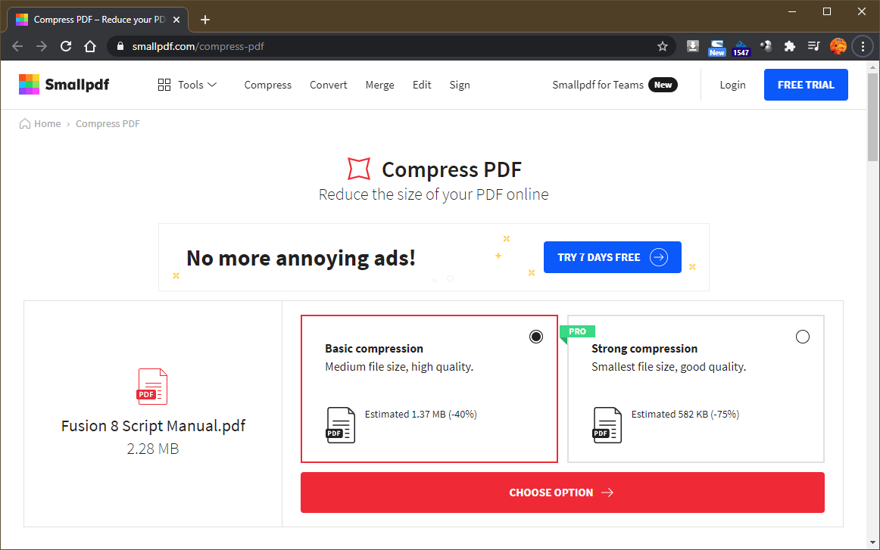
Task: Bookmark this page with the star
Action: pos(662,47)
